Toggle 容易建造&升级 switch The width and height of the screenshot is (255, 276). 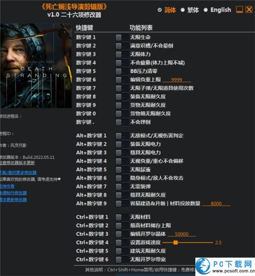(122, 204)
